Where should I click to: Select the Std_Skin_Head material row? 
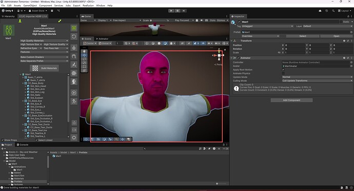38,86
